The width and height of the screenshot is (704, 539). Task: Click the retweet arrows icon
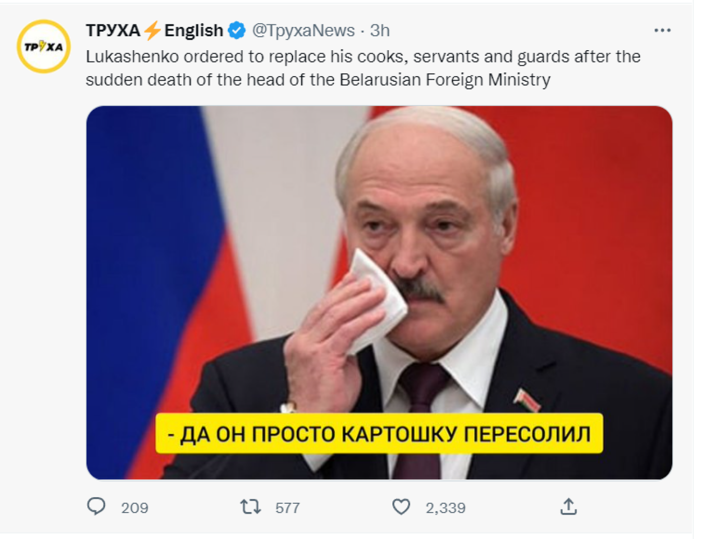click(x=251, y=506)
